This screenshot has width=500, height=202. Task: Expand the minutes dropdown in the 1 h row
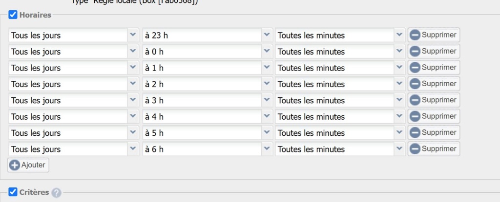(399, 68)
